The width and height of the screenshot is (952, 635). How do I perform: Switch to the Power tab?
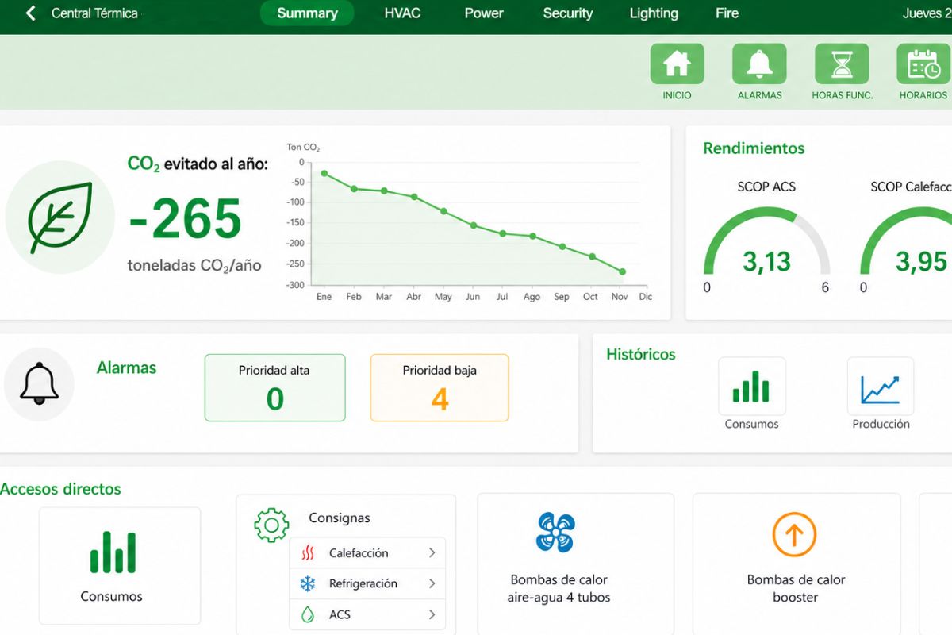point(484,13)
